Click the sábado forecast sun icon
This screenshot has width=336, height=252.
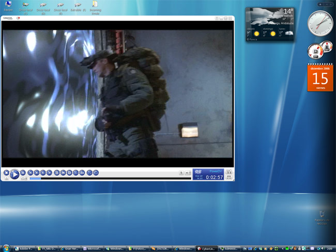point(256,34)
